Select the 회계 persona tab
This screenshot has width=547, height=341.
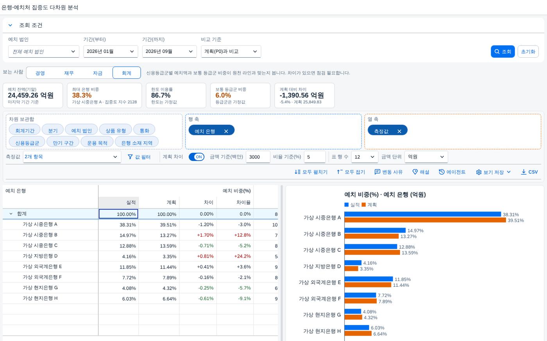[x=127, y=73]
